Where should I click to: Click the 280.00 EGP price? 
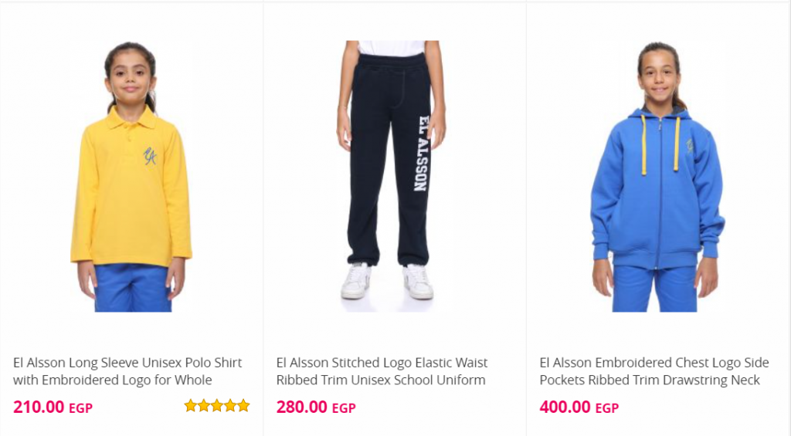pyautogui.click(x=316, y=407)
